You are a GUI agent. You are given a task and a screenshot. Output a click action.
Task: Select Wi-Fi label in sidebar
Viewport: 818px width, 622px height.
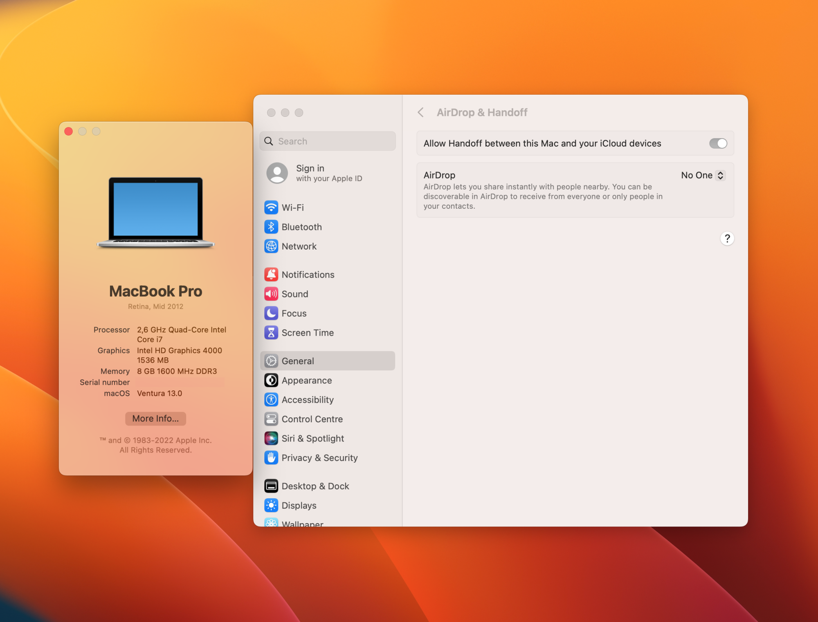293,207
